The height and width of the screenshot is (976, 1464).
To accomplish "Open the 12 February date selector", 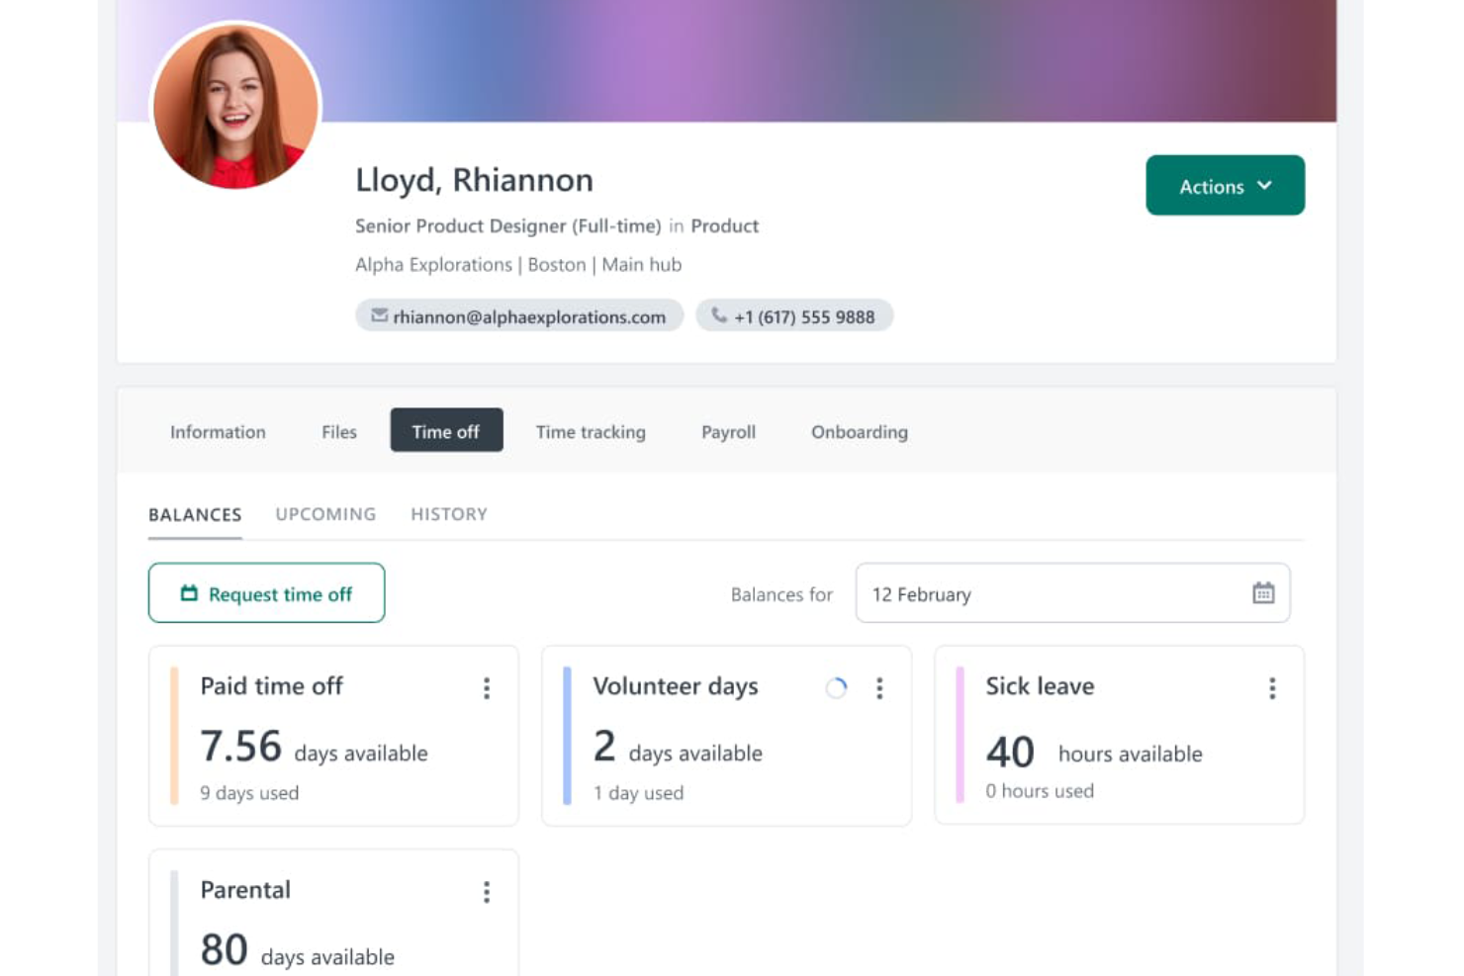I will pos(1072,593).
